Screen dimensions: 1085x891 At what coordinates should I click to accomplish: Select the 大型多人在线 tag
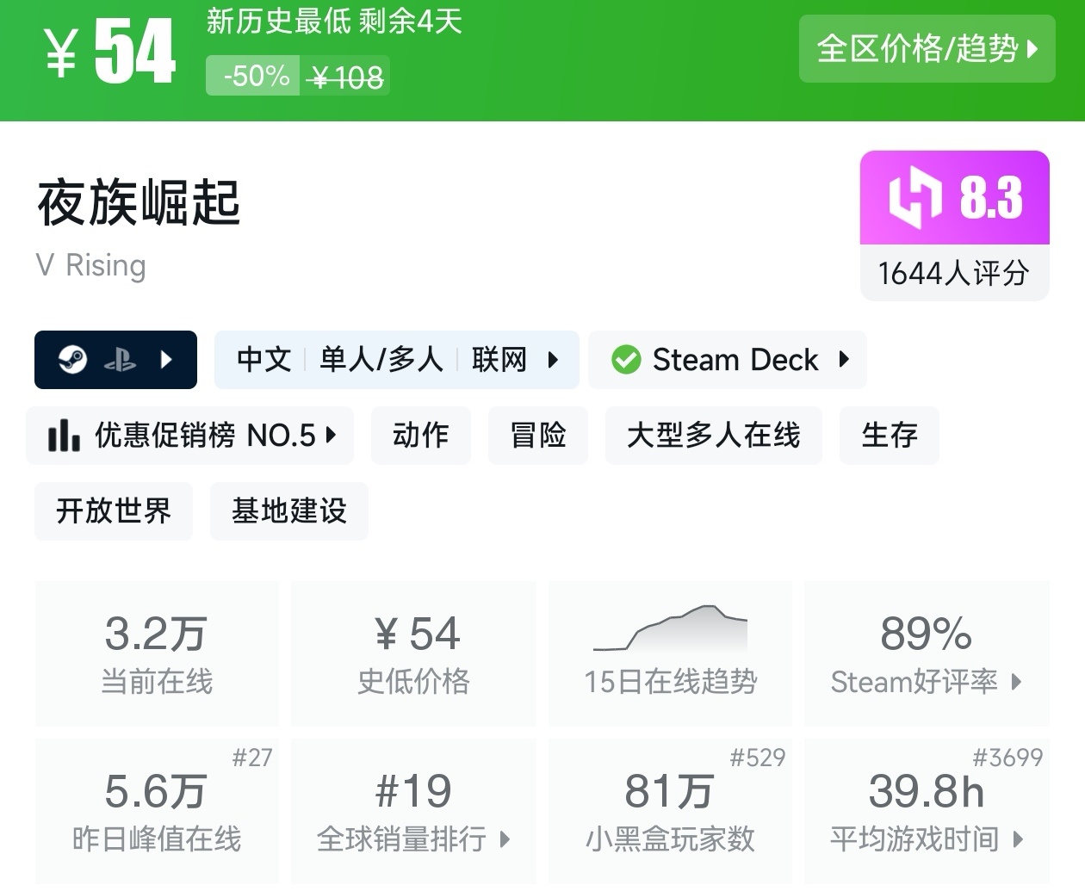pyautogui.click(x=714, y=436)
